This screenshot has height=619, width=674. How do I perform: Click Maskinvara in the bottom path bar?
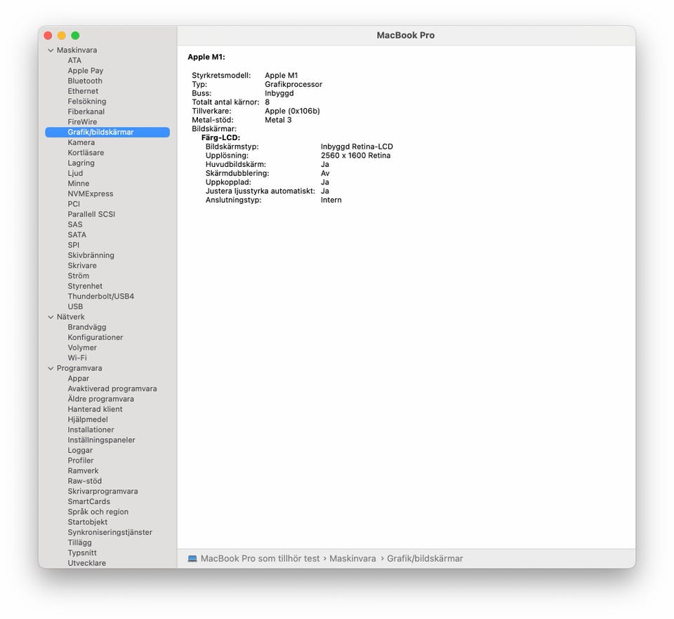click(x=352, y=559)
